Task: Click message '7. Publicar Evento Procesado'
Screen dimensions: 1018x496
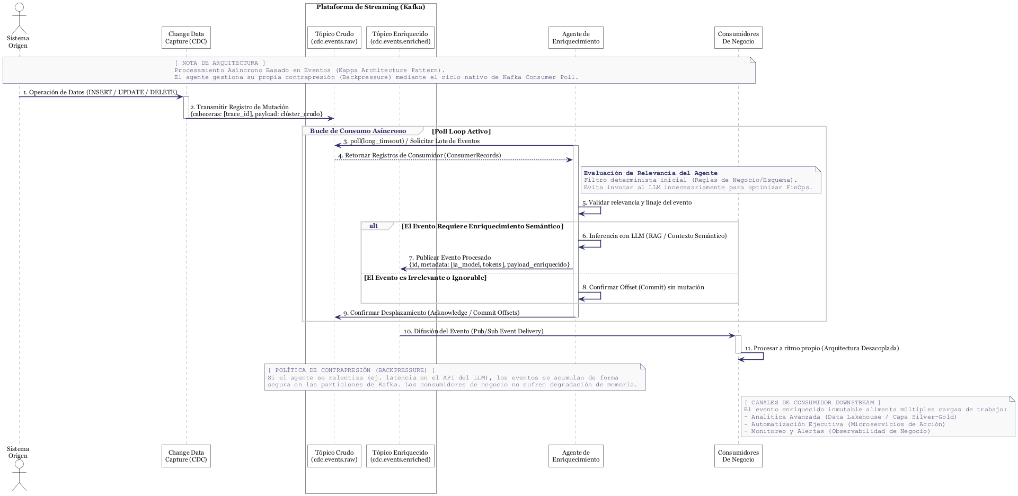Action: (450, 258)
